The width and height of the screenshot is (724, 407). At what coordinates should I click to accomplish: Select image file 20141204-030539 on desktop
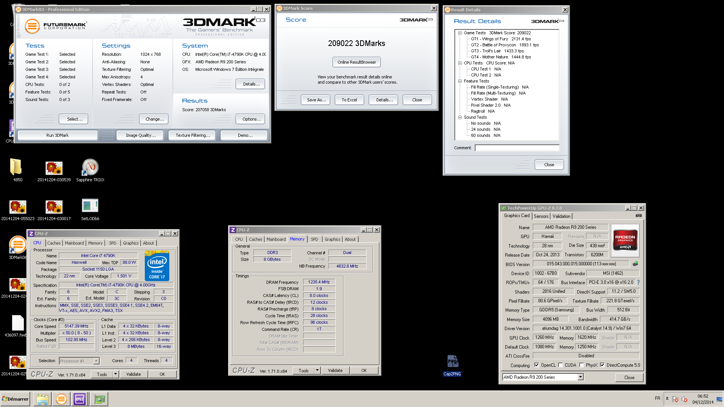tap(54, 171)
